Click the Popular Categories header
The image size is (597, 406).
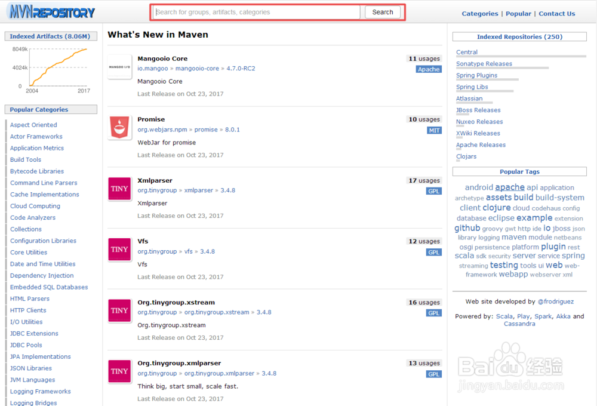point(51,109)
